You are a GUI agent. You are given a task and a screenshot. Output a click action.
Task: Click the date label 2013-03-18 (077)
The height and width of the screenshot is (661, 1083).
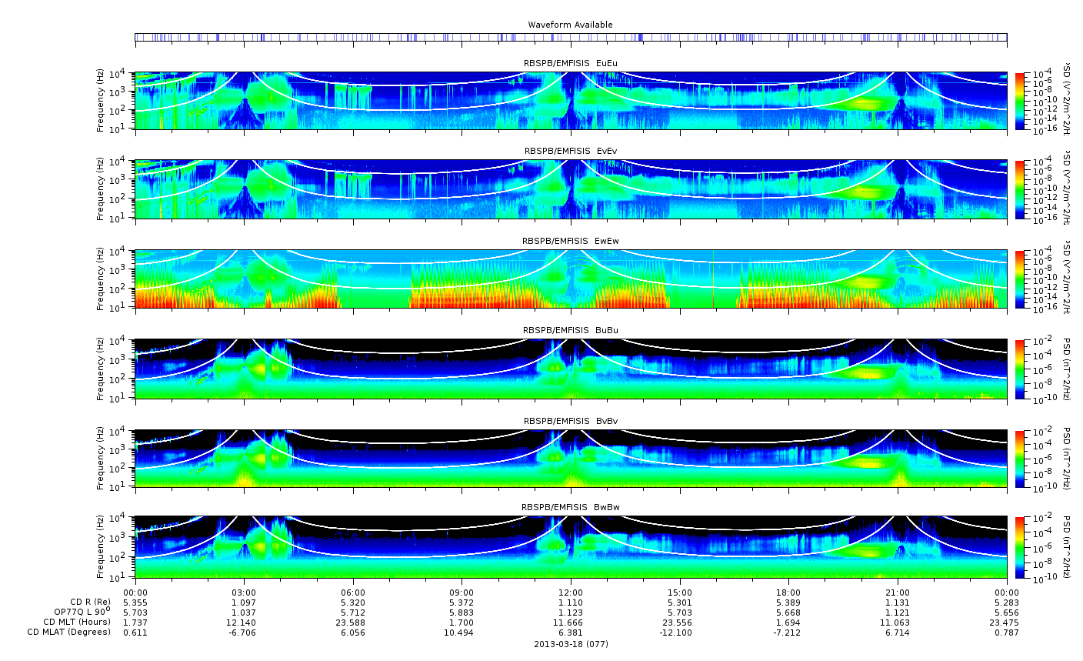(571, 643)
